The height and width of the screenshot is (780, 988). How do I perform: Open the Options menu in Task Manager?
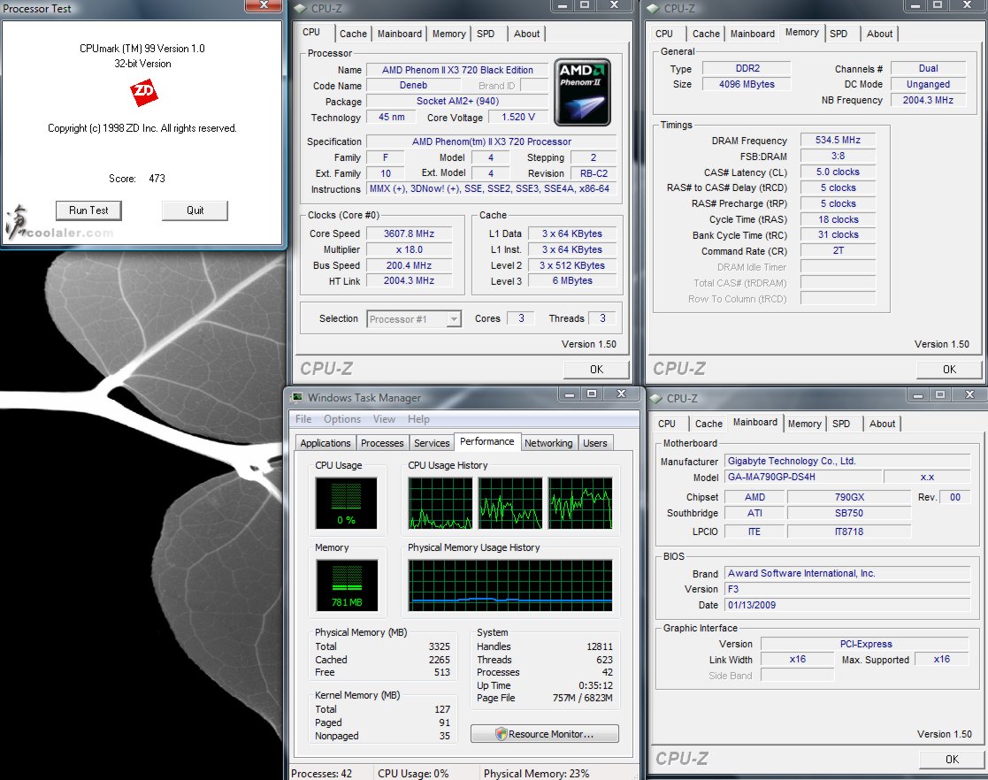[342, 419]
